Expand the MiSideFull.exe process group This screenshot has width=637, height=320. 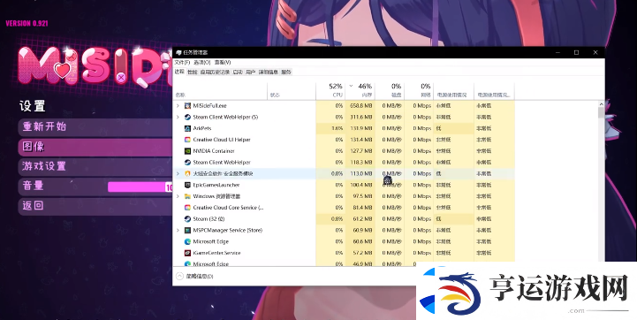[178, 106]
